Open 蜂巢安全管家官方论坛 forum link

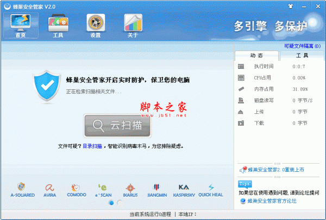(x=272, y=201)
